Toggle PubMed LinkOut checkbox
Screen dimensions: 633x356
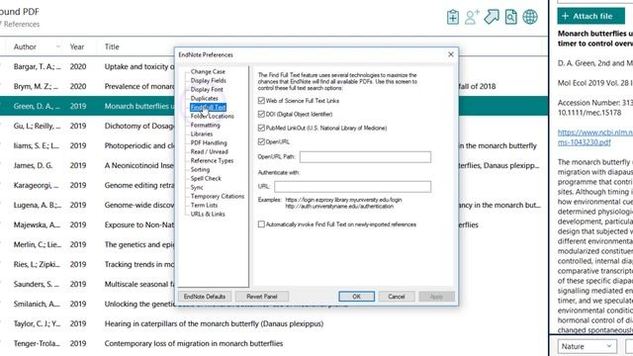tap(261, 128)
